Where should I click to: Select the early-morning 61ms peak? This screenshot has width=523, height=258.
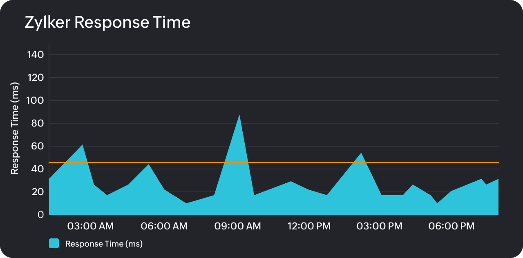point(82,145)
